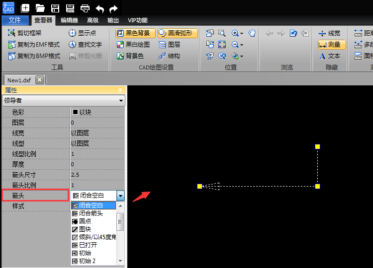Select the pan hand tool
The image size is (373, 268).
click(252, 33)
